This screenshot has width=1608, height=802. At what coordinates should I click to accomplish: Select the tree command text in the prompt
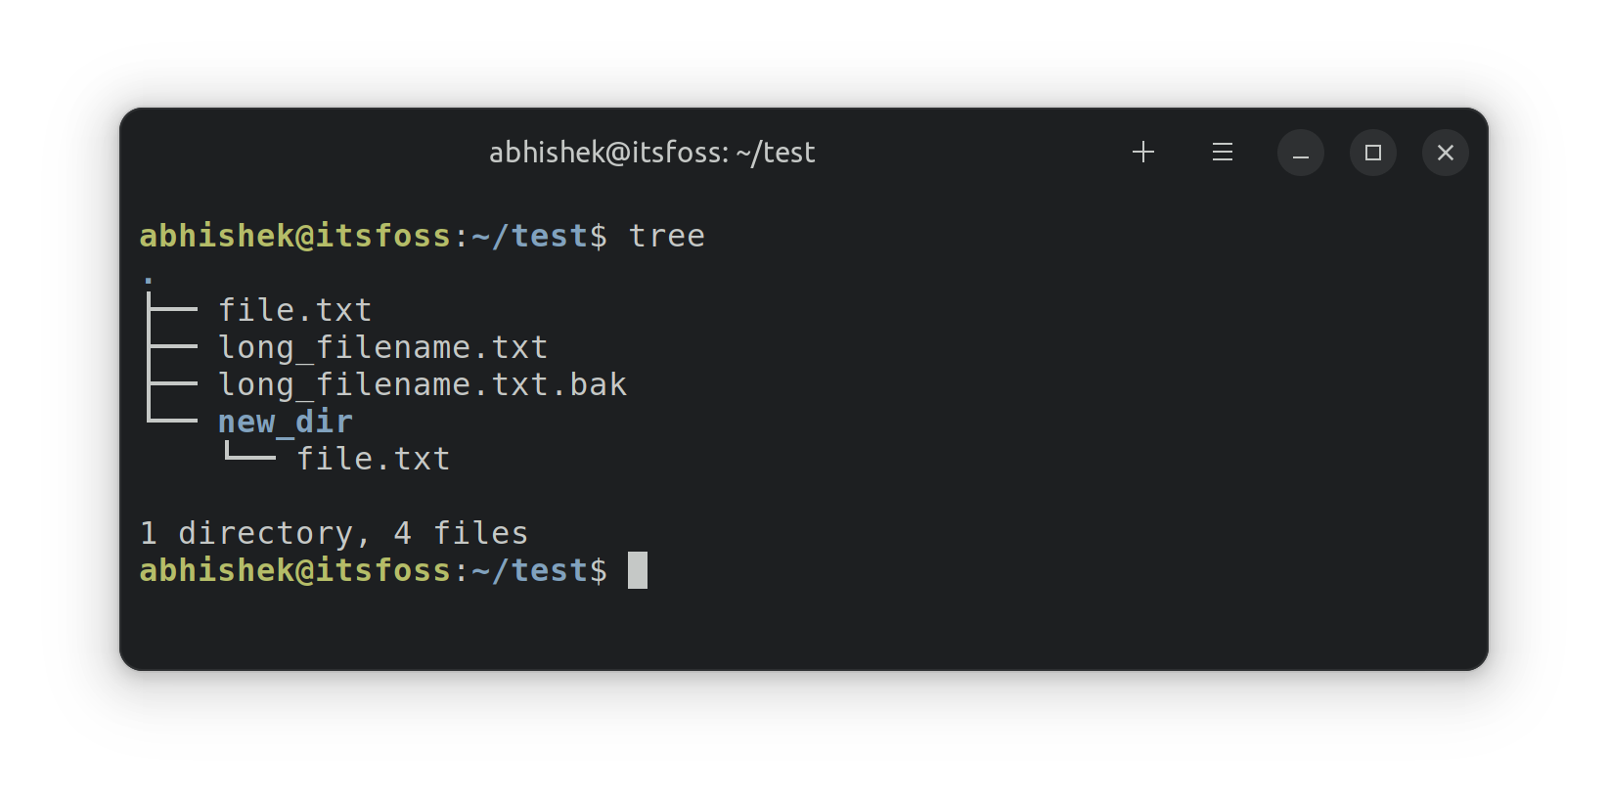pyautogui.click(x=666, y=235)
